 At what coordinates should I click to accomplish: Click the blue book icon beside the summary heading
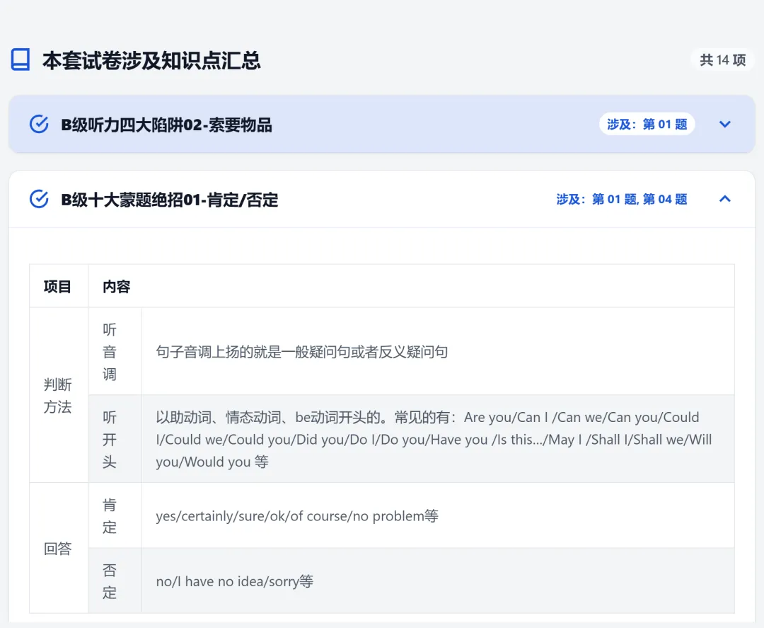(21, 59)
